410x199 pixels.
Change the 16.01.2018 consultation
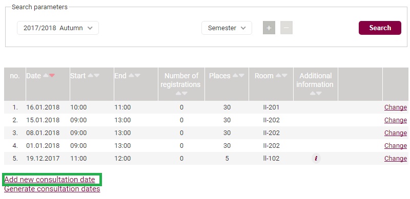(x=395, y=107)
